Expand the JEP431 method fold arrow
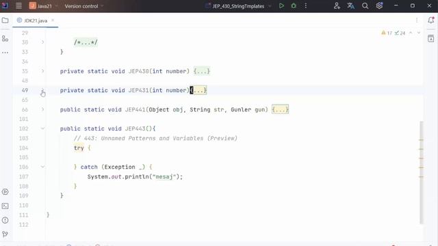 click(x=42, y=90)
